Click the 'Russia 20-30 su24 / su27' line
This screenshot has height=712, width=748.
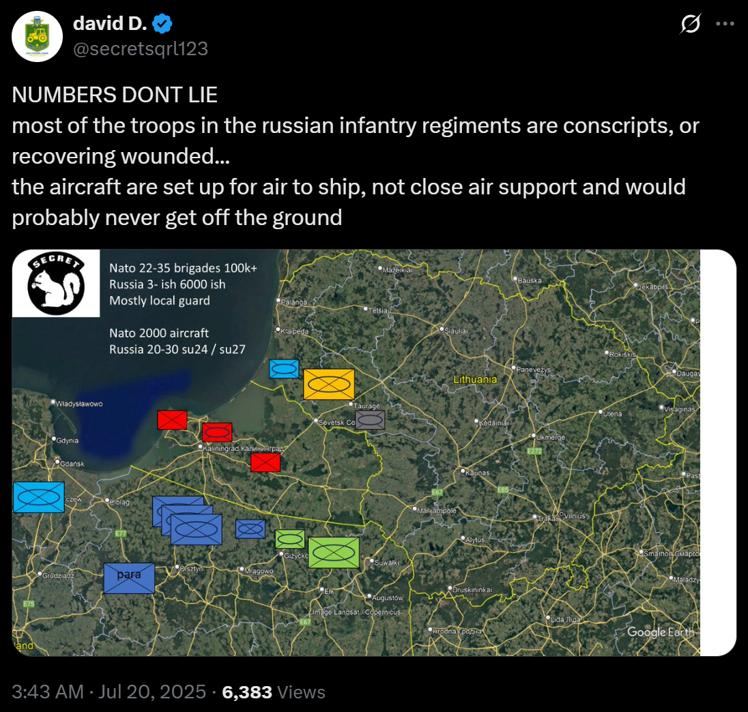pyautogui.click(x=177, y=349)
